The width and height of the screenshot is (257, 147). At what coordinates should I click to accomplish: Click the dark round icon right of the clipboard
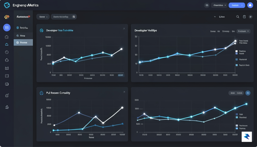click(250, 17)
